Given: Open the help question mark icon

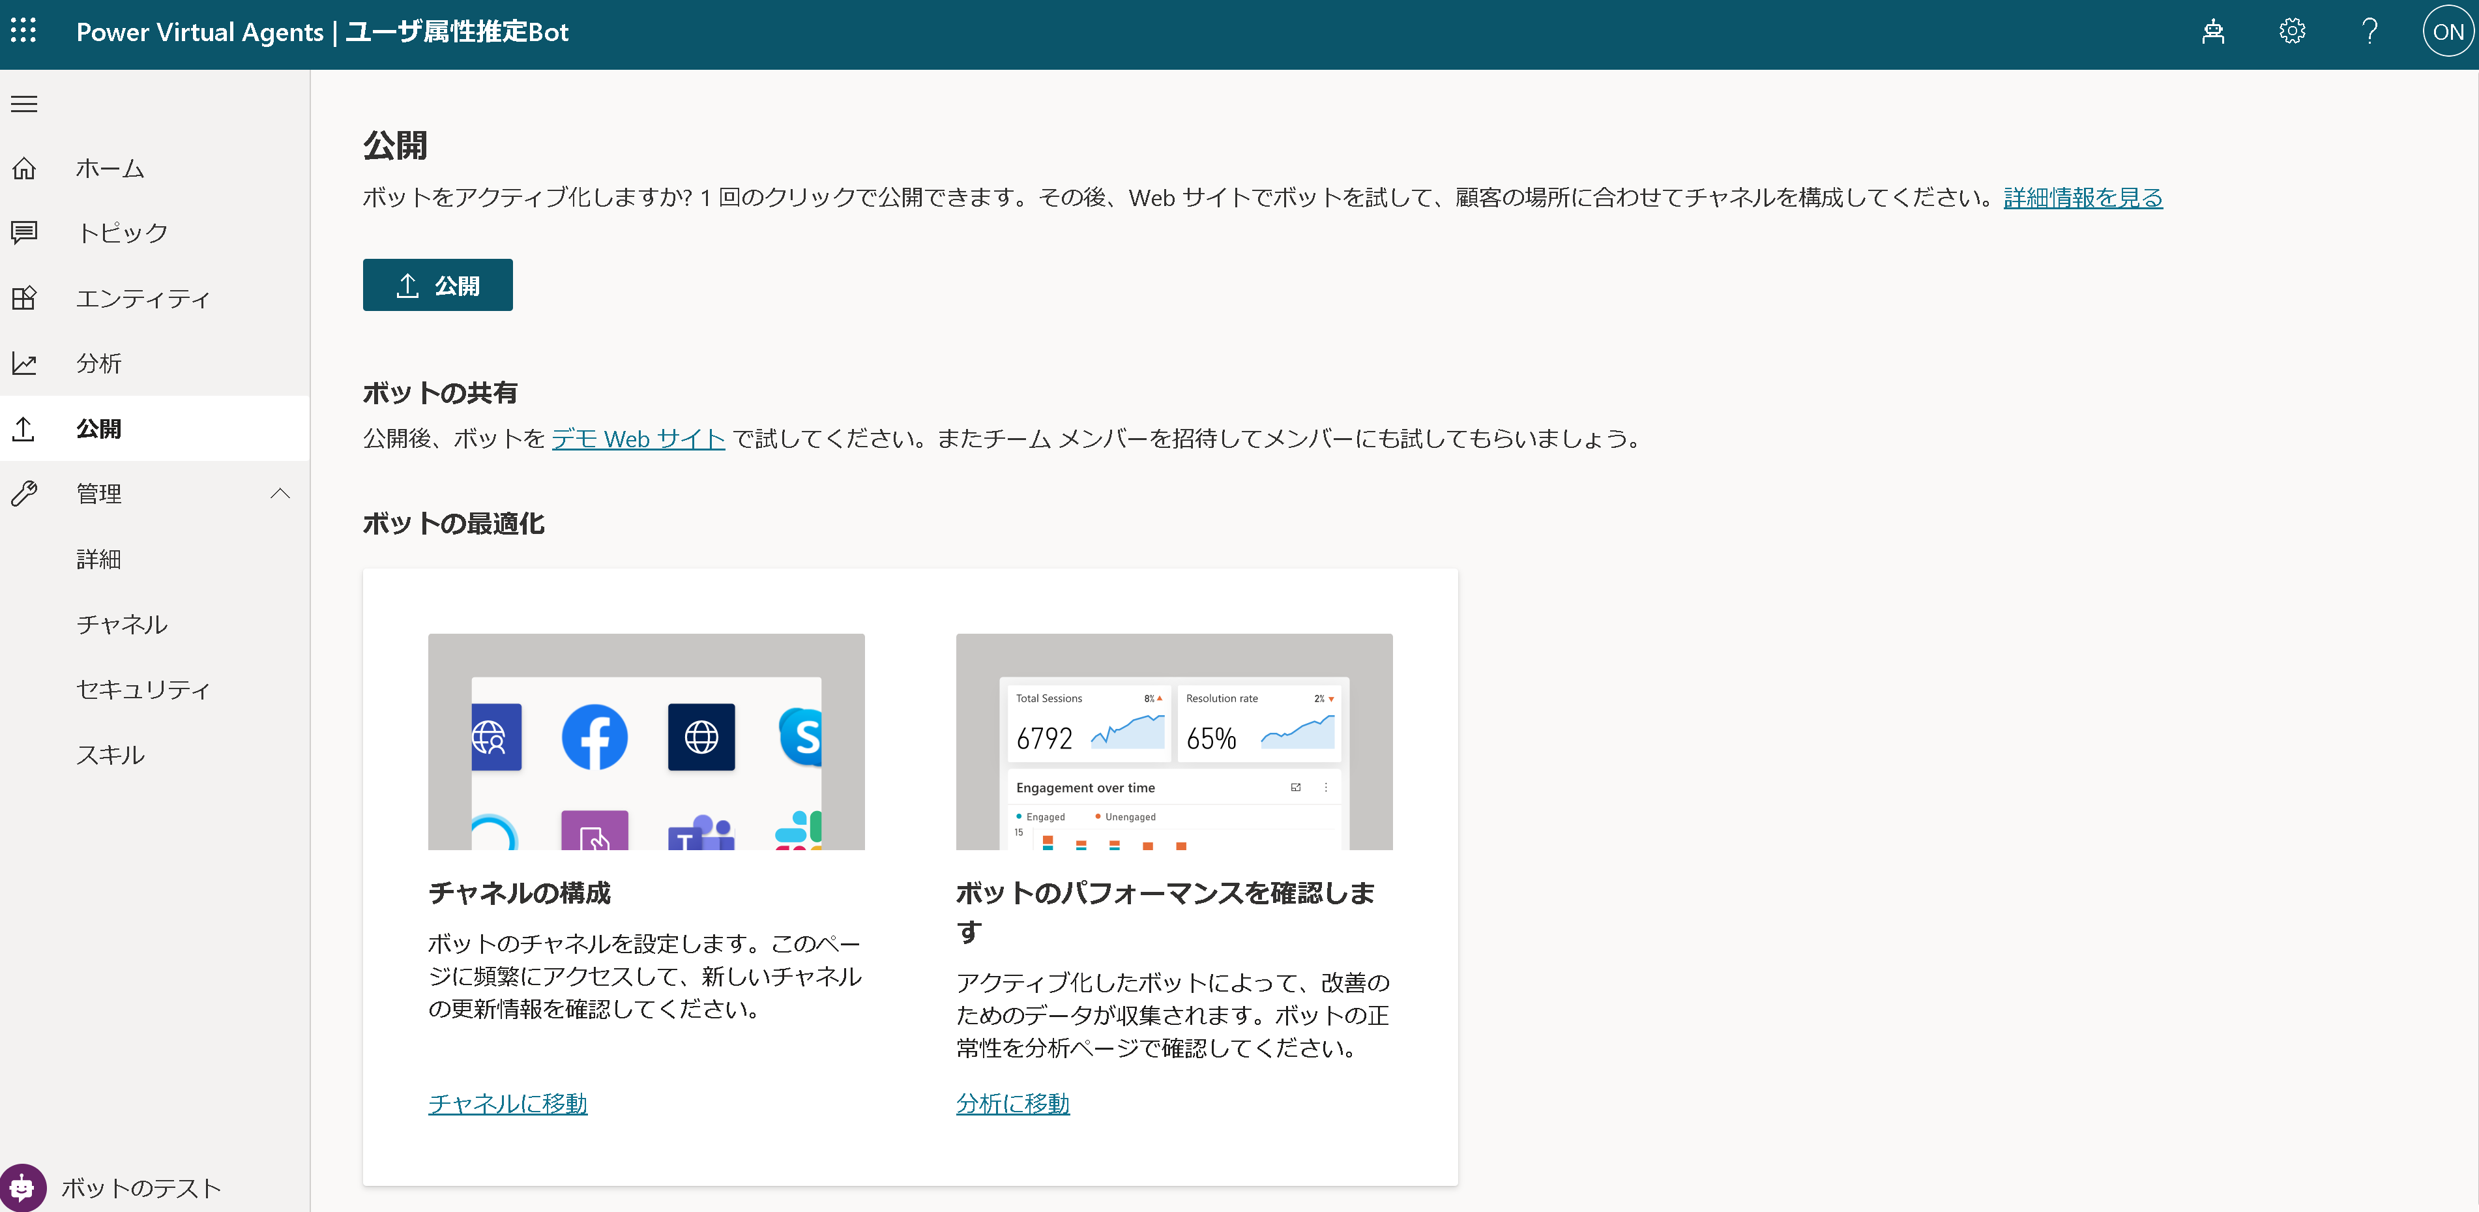Looking at the screenshot, I should coord(2369,32).
